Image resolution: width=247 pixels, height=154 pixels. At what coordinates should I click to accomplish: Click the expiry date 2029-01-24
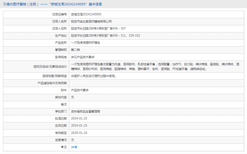pos(79,133)
